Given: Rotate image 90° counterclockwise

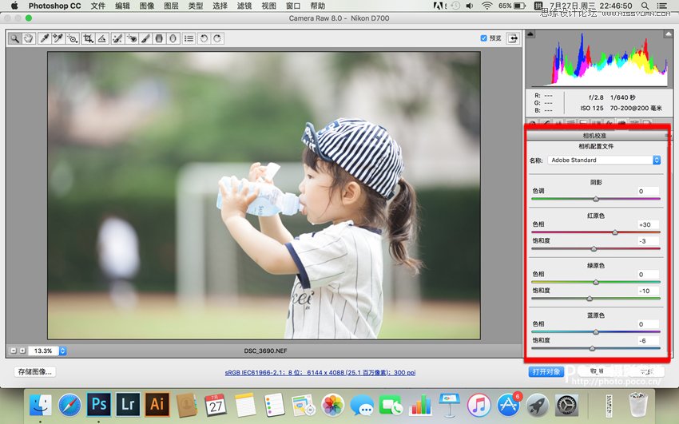Looking at the screenshot, I should pyautogui.click(x=204, y=38).
